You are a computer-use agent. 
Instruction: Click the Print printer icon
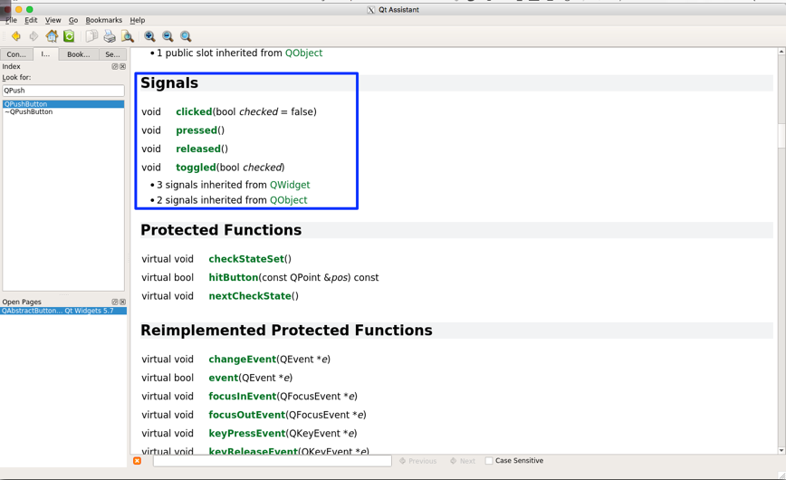tap(110, 36)
